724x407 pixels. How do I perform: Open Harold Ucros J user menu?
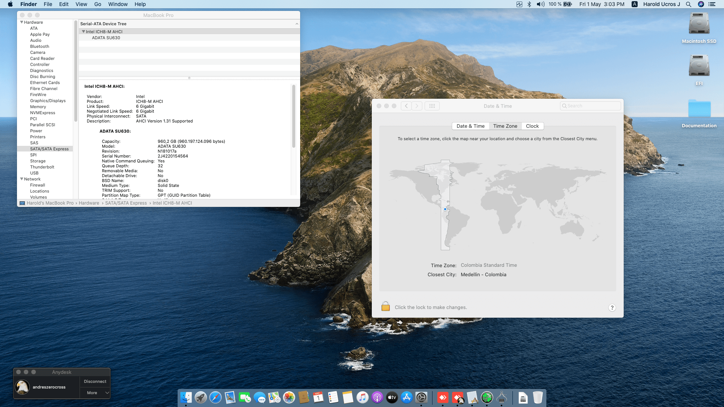[661, 4]
